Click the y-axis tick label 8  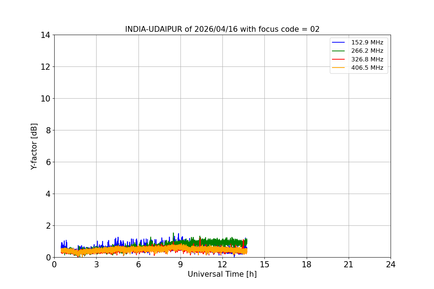click(x=48, y=130)
